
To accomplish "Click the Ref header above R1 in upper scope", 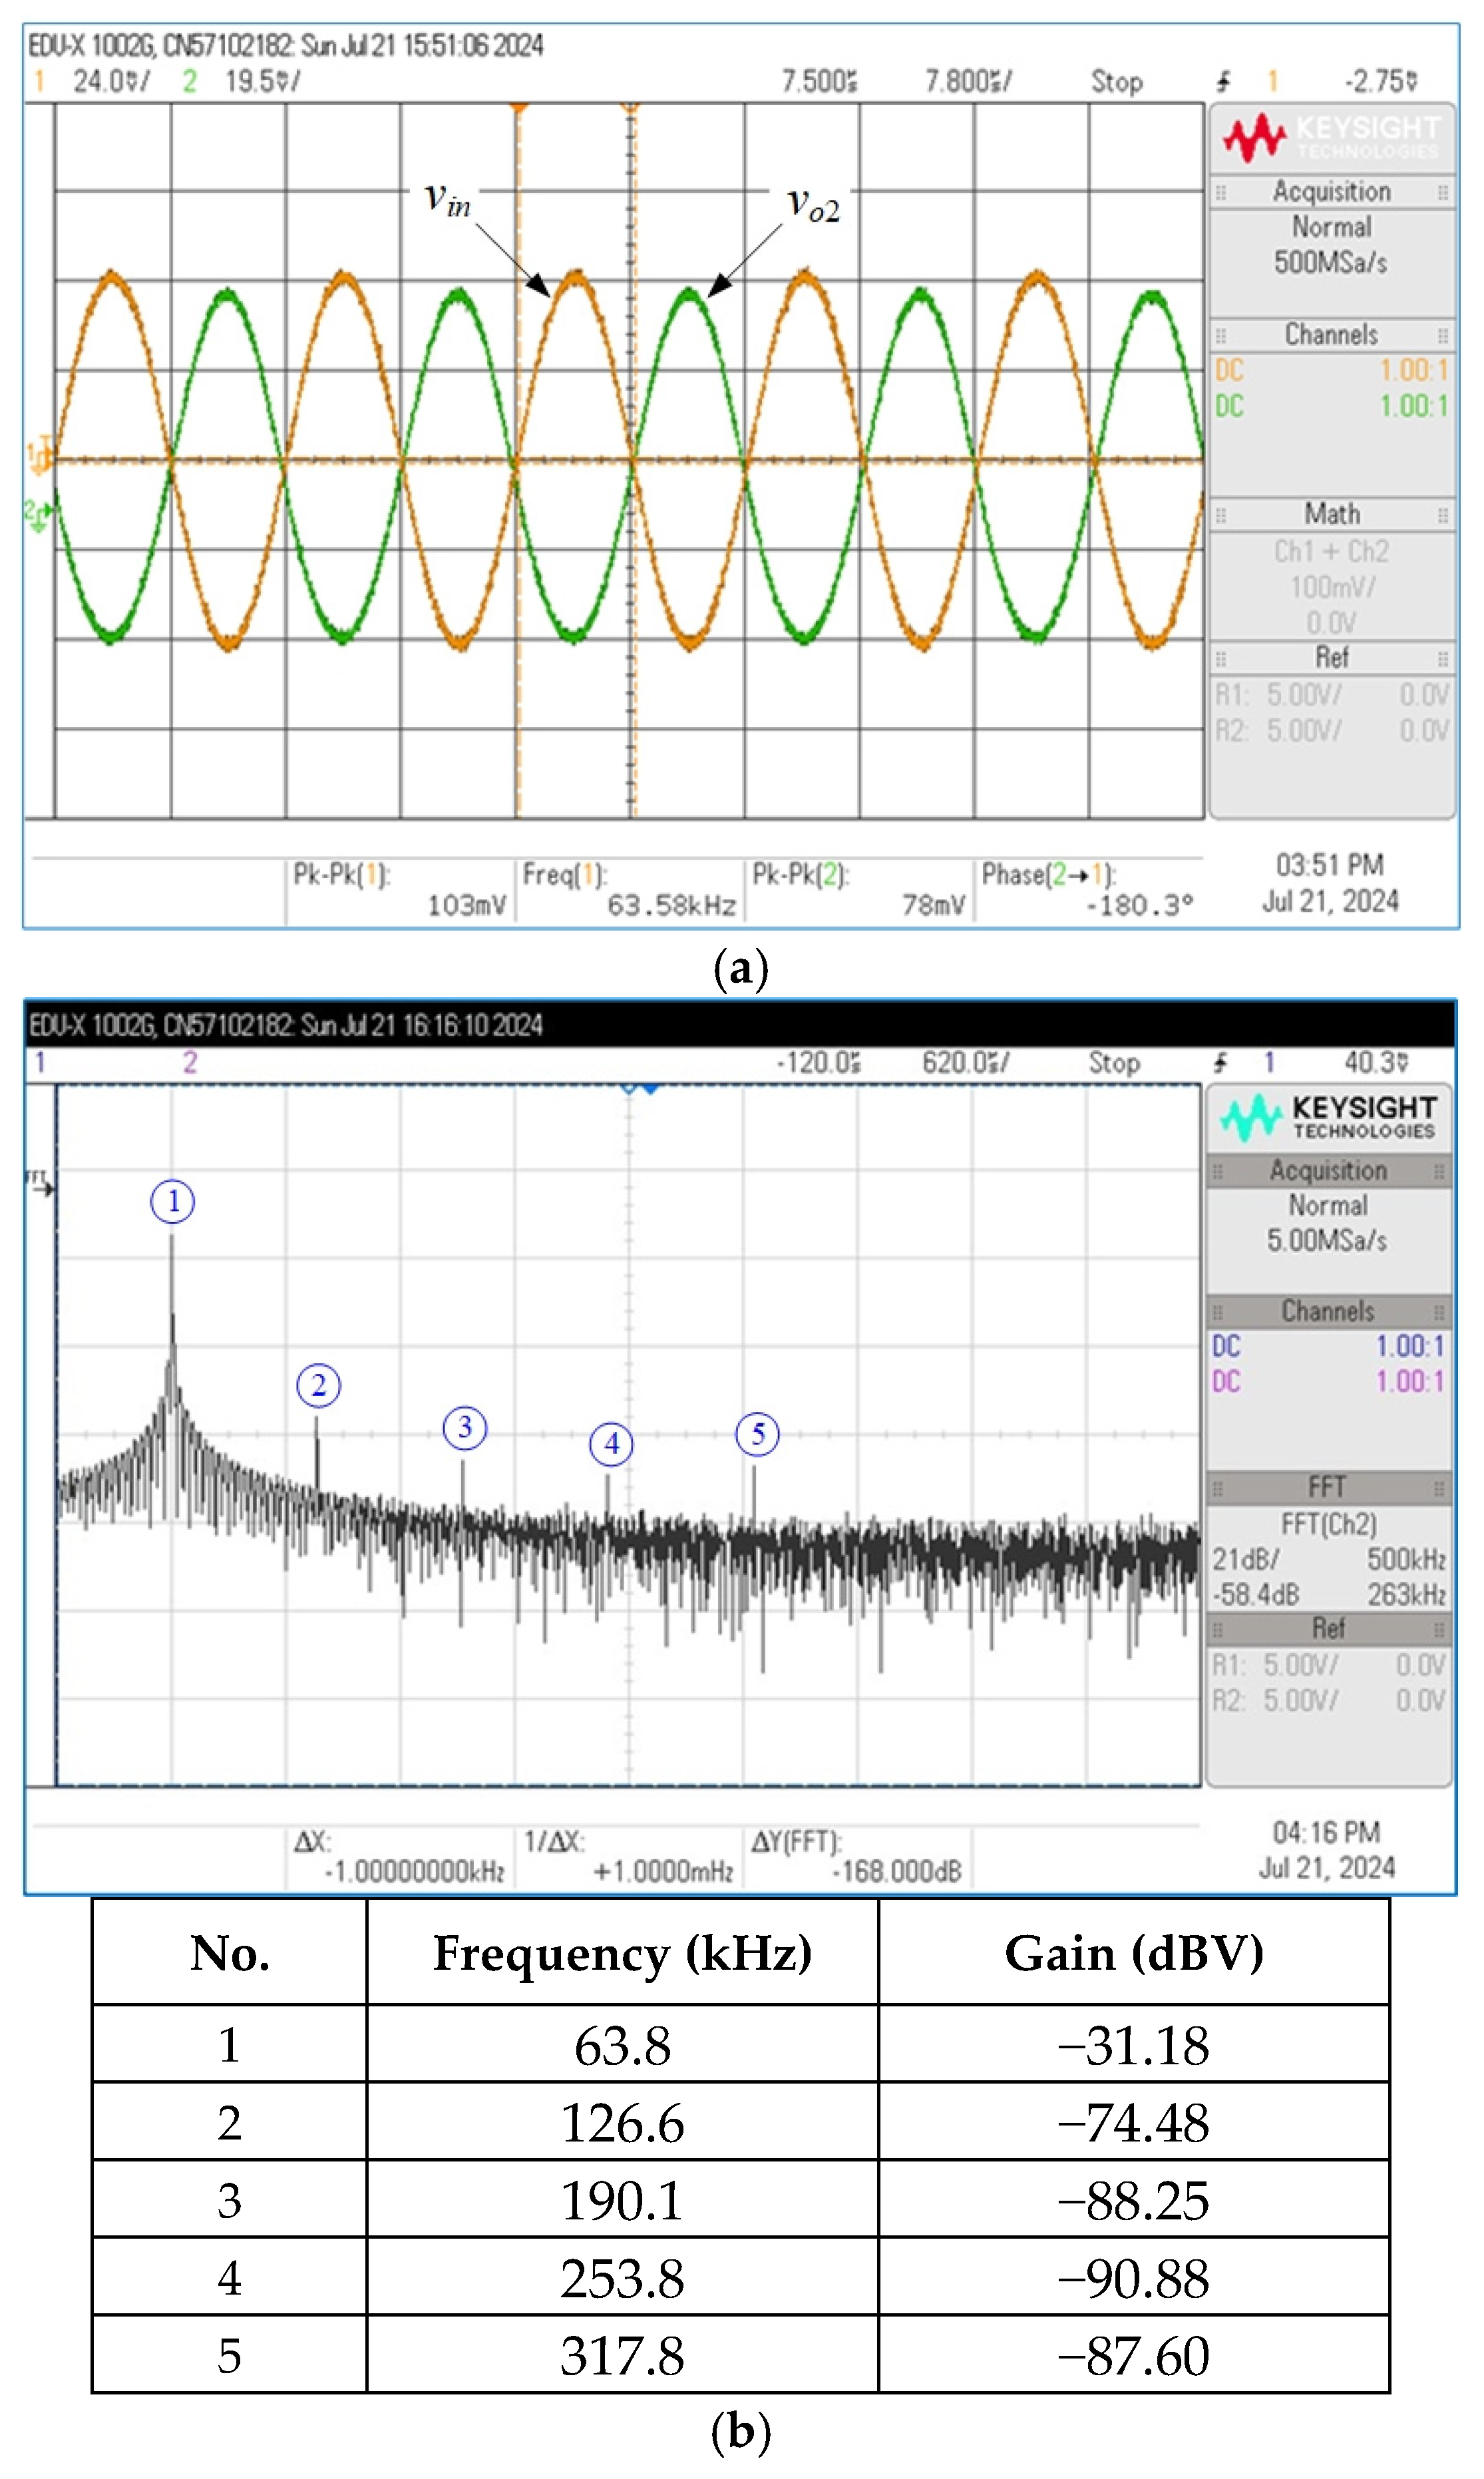I will tap(1331, 657).
